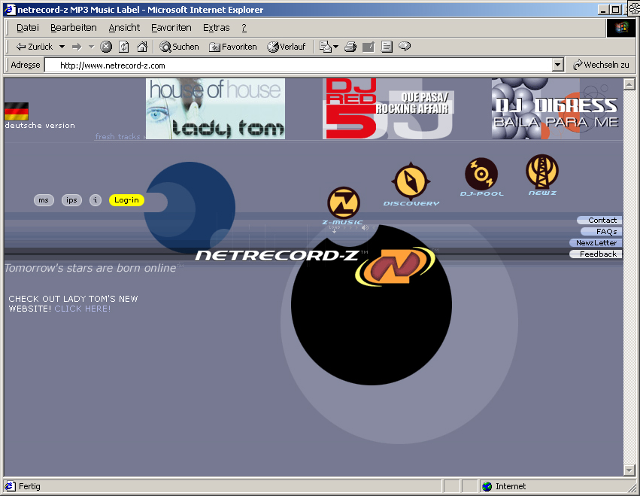Click the round i info button
The image size is (640, 496).
(96, 200)
